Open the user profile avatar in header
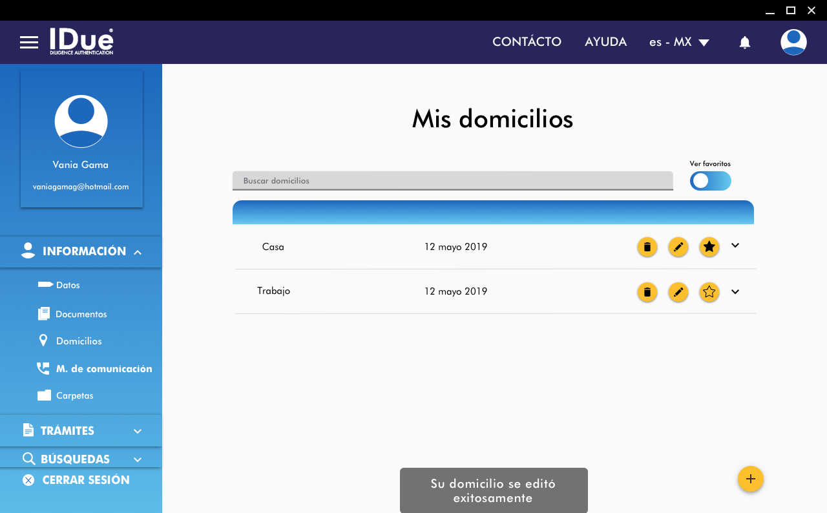Image resolution: width=827 pixels, height=513 pixels. [x=793, y=43]
